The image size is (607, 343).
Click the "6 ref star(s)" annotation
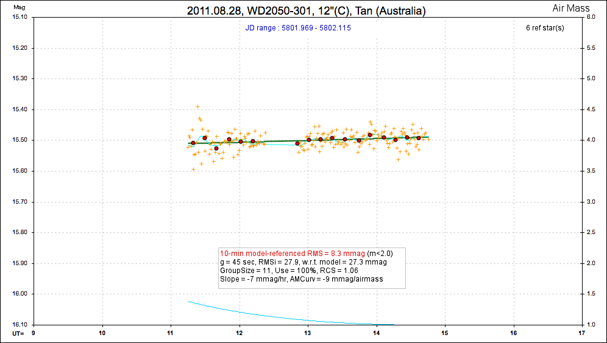(x=545, y=28)
